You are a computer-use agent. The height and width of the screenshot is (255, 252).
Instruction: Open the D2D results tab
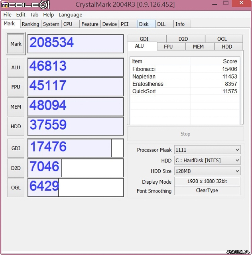pyautogui.click(x=186, y=39)
